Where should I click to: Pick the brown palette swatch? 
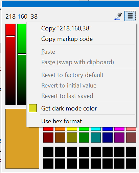pos(60,138)
